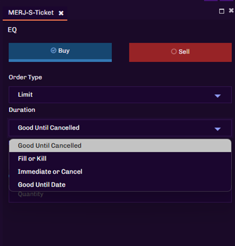Choose Fill or Kill duration
This screenshot has width=235, height=246.
[32, 158]
